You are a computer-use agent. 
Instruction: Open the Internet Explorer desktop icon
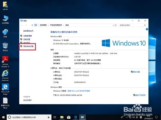pyautogui.click(x=5, y=76)
